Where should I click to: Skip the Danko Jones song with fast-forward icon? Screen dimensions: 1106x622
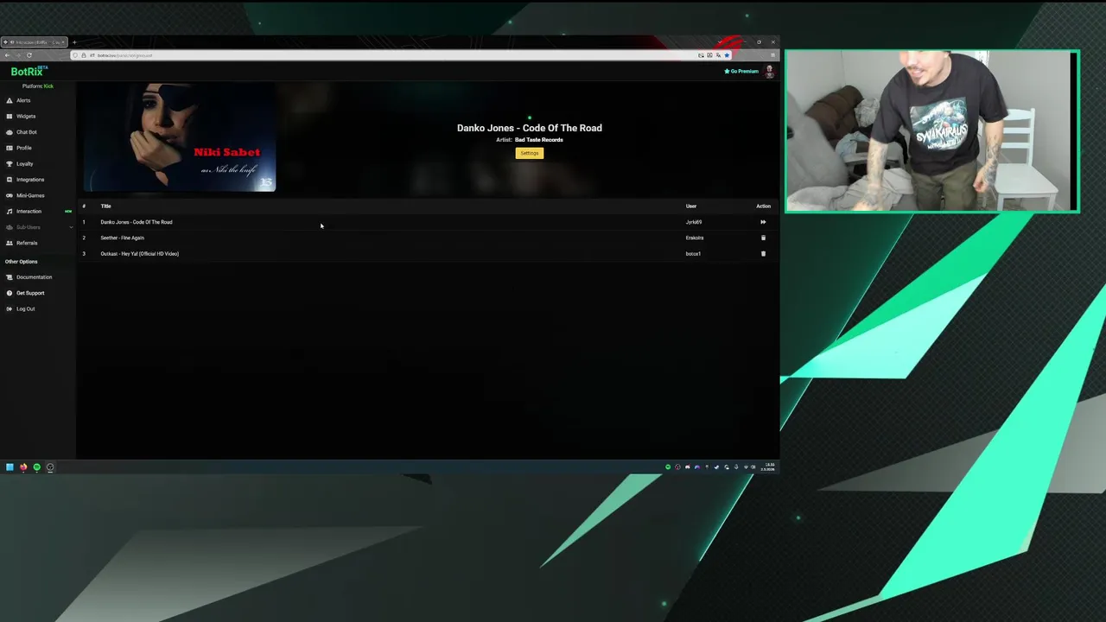coord(763,222)
